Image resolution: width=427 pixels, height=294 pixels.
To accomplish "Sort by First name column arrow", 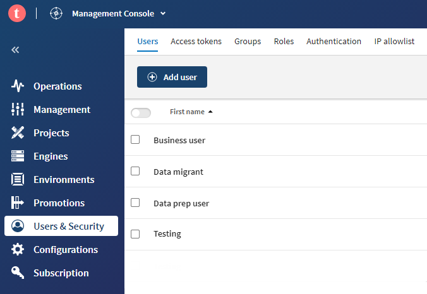I will (x=210, y=112).
